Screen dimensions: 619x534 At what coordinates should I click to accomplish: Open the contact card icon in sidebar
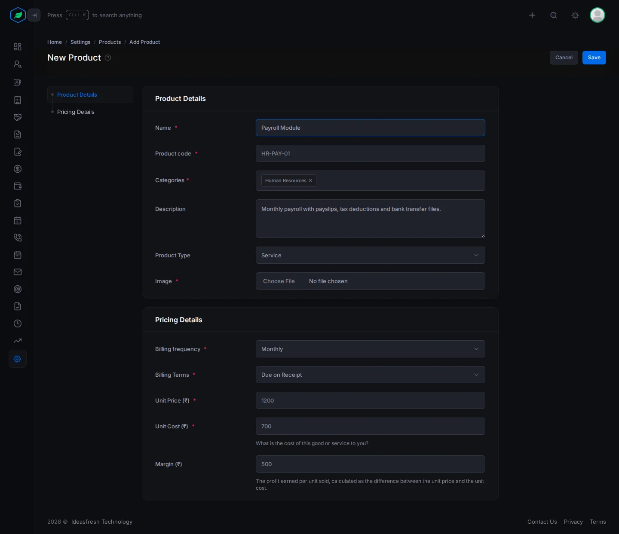[x=18, y=82]
